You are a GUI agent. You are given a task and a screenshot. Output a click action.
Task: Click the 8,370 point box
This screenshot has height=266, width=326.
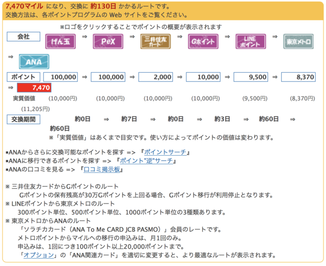coord(298,77)
